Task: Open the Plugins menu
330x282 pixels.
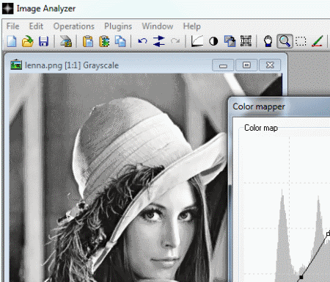Action: pyautogui.click(x=118, y=26)
